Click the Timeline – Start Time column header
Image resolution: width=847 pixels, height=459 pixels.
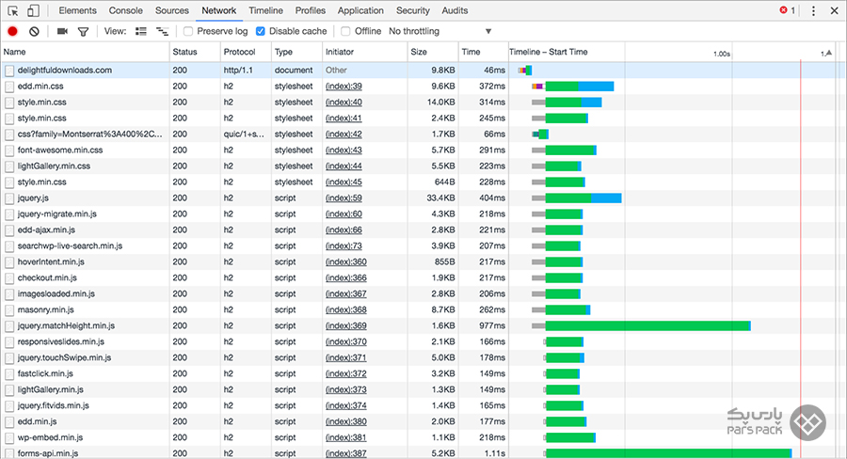click(x=548, y=52)
